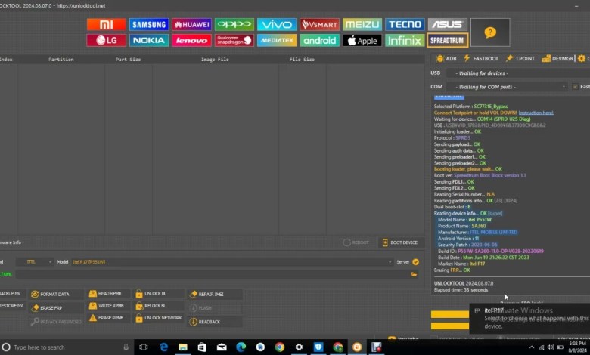590x355 pixels.
Task: Select the Meizu brand logo
Action: (x=362, y=24)
